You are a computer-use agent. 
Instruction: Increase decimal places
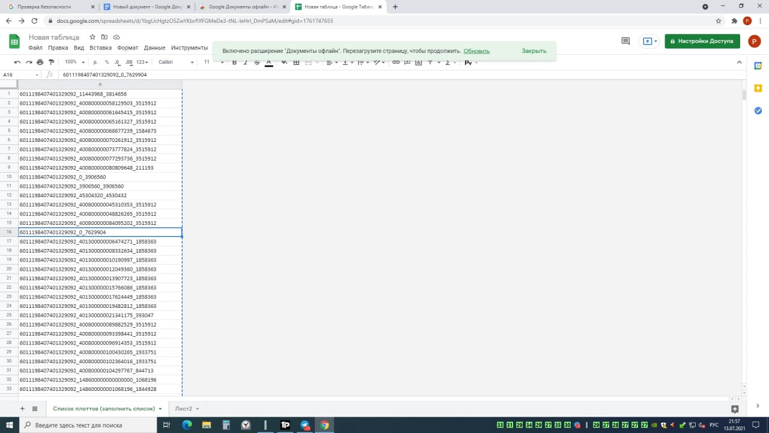129,62
